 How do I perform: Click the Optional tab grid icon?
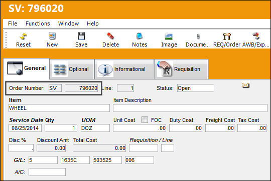(59, 69)
